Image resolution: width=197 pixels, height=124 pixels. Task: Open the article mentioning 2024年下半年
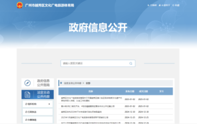81,112
